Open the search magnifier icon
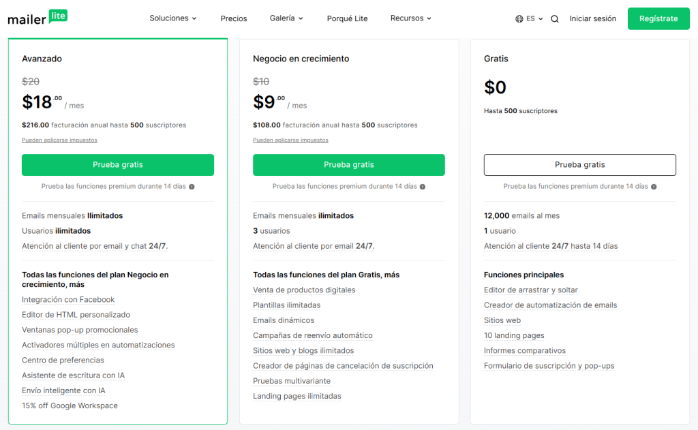 point(553,18)
